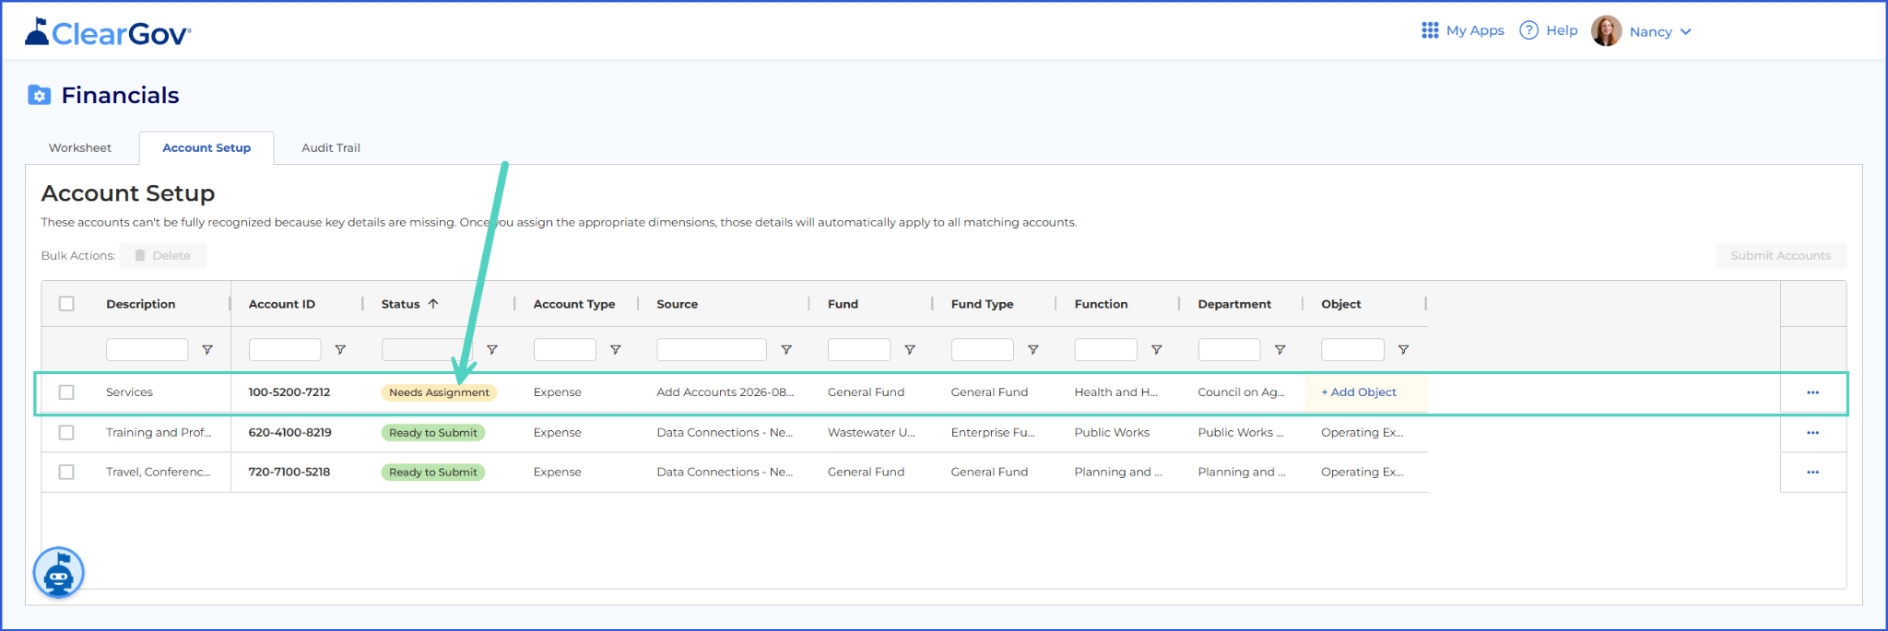Image resolution: width=1888 pixels, height=631 pixels.
Task: Open three-dot menu for Training and Prof... row
Action: tap(1812, 433)
